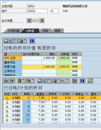The height and width of the screenshot is (130, 101).
Task: Select the APC 业务 row label
Action: click(x=13, y=58)
